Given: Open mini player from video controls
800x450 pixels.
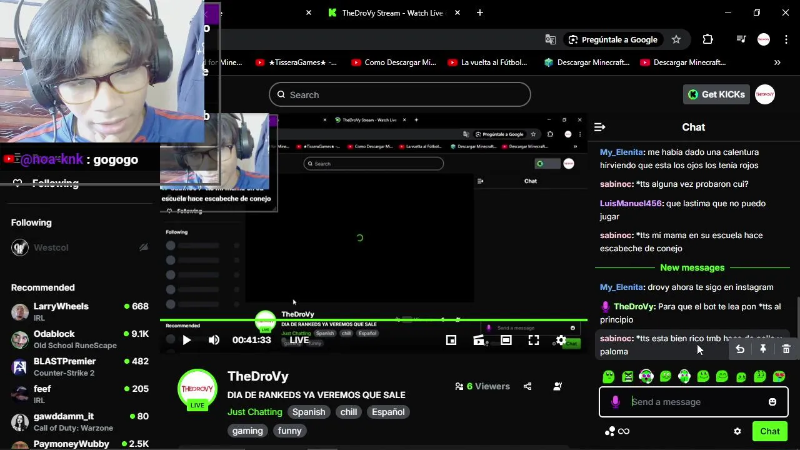Looking at the screenshot, I should click(x=451, y=340).
